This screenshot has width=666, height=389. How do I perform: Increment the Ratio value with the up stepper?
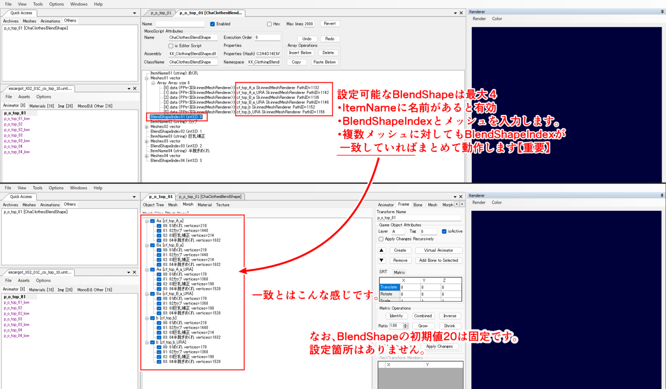[x=405, y=324]
